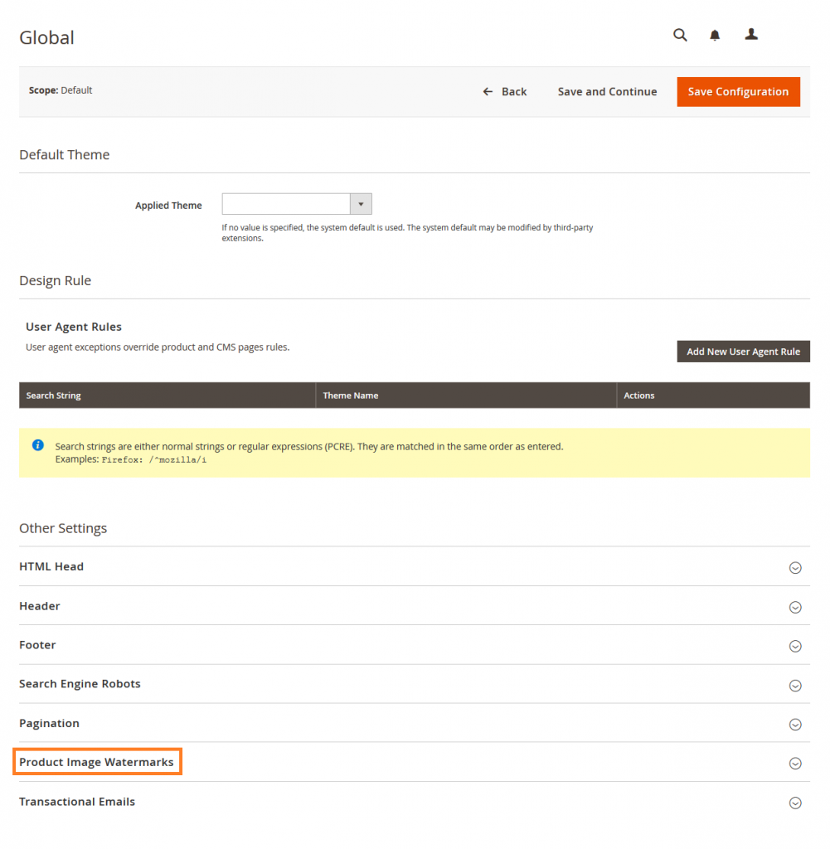
Task: Open the admin search
Action: 680,35
